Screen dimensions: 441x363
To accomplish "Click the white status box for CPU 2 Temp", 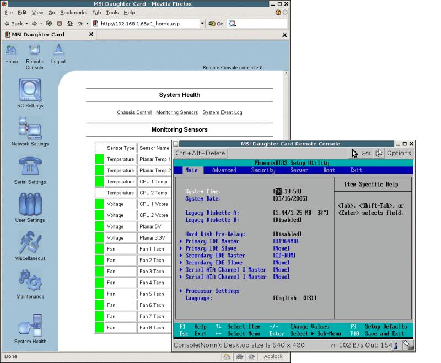I will click(x=99, y=193).
